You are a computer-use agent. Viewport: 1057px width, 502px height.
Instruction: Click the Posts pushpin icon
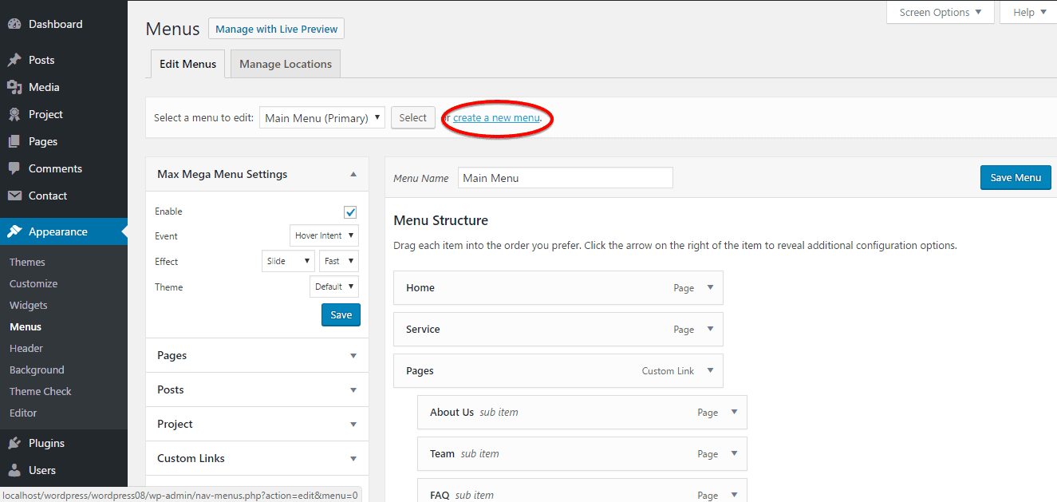(x=14, y=61)
